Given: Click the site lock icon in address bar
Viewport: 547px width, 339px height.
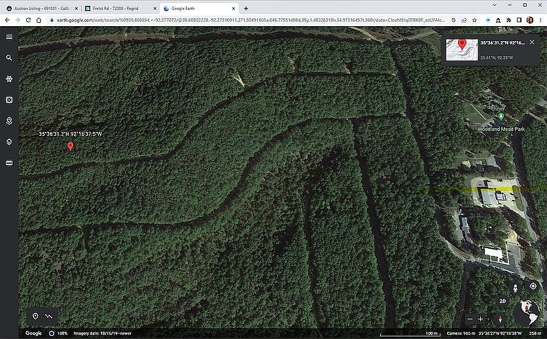Looking at the screenshot, I should pyautogui.click(x=52, y=20).
